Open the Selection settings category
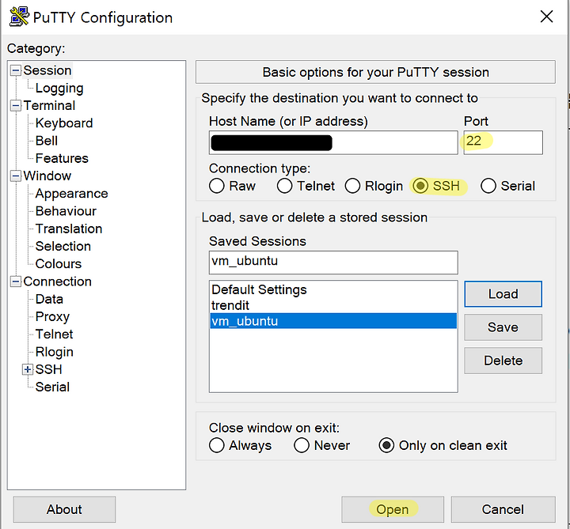This screenshot has height=529, width=570. 63,247
